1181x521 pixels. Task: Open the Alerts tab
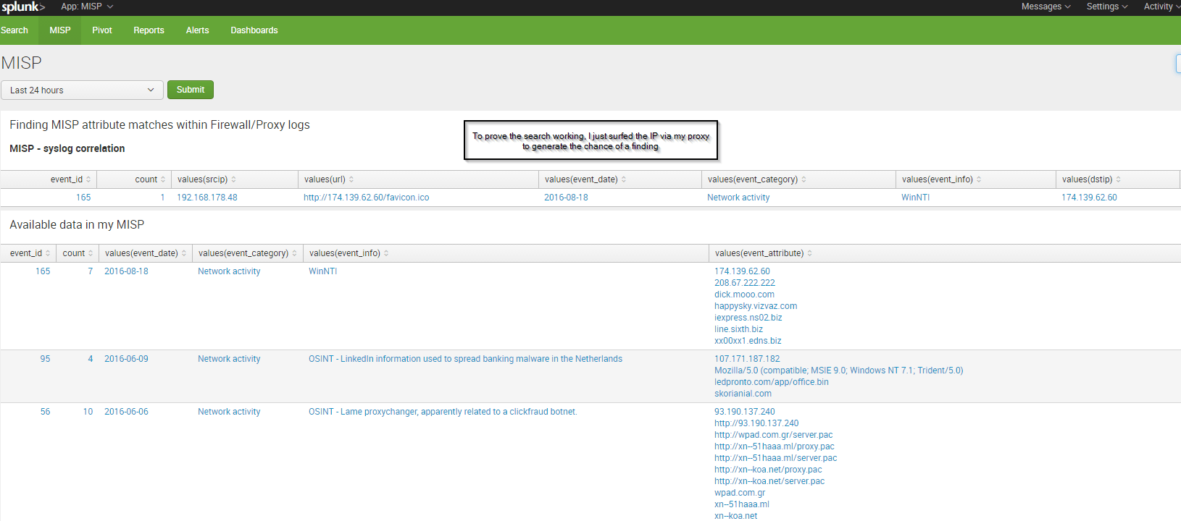[197, 30]
